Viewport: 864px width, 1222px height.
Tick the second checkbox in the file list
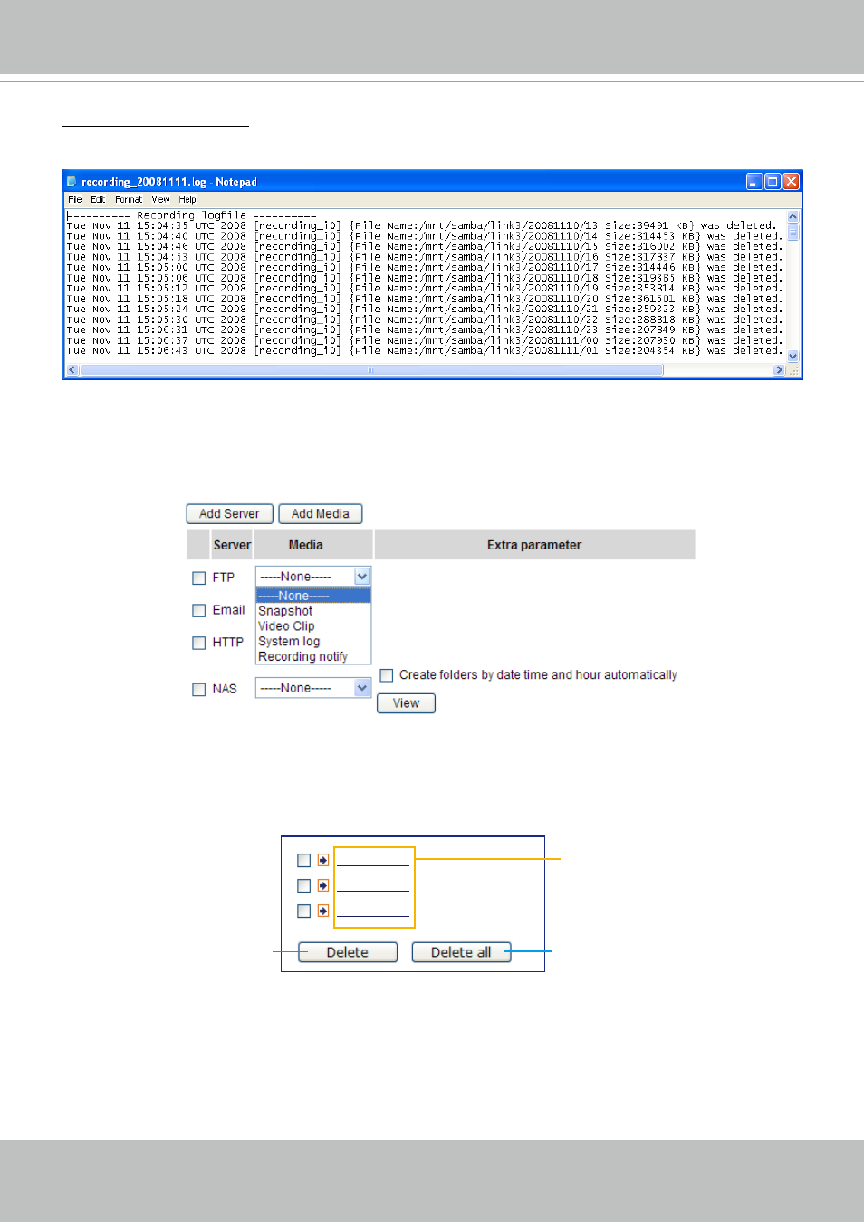point(304,886)
